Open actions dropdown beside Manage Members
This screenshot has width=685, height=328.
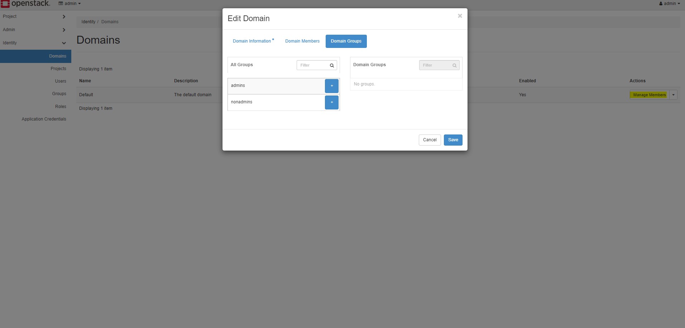(x=673, y=95)
